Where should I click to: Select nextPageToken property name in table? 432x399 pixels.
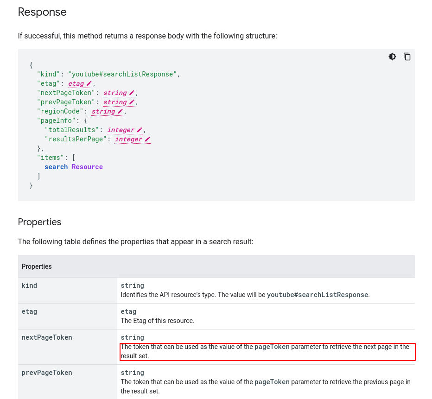point(47,337)
